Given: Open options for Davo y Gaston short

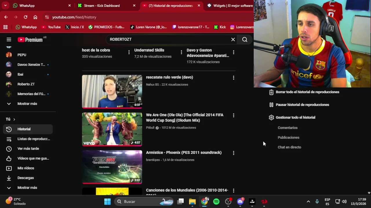Looking at the screenshot, I should pyautogui.click(x=234, y=52).
